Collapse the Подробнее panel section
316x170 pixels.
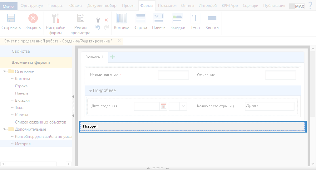coord(91,91)
